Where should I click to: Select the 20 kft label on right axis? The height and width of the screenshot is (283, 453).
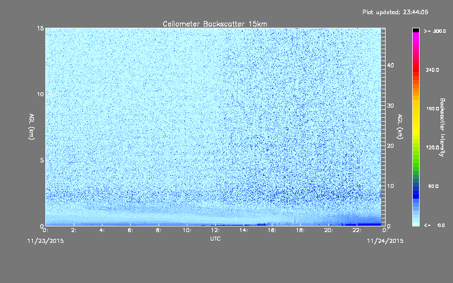point(390,146)
